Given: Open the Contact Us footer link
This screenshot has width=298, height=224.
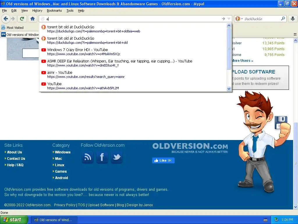Looking at the screenshot, I should [16, 158].
